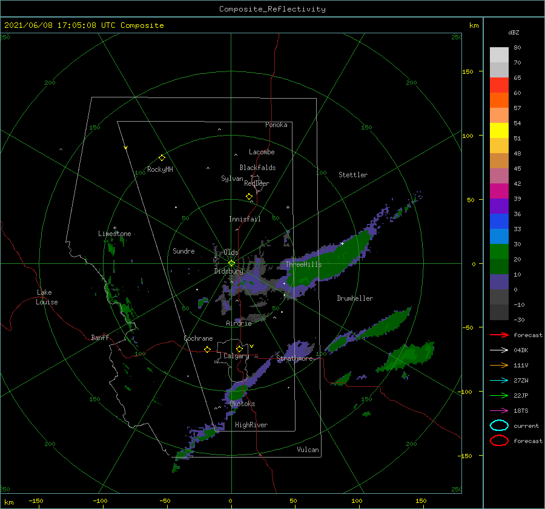Click the blue swatch below 36 dBZ
Image resolution: width=545 pixels, height=509 pixels.
pos(499,221)
